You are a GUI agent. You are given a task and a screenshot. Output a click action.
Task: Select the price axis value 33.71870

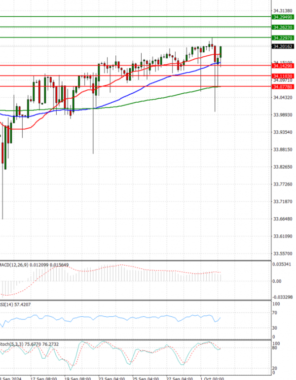click(283, 202)
